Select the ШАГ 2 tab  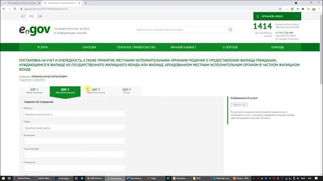pyautogui.click(x=65, y=92)
